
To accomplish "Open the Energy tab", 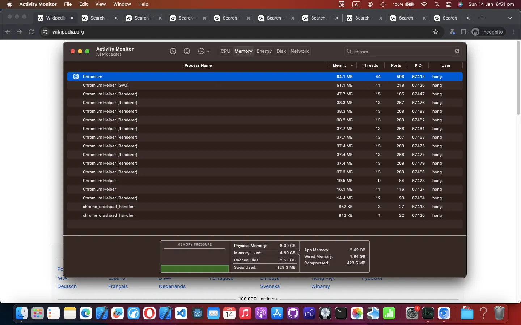I will click(x=264, y=51).
